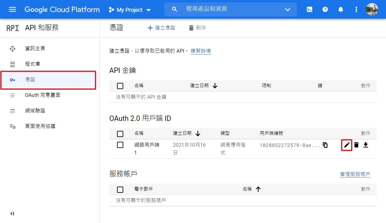Image resolution: width=386 pixels, height=223 pixels.
Task: Click the 網域驗證 checkbox icon
Action: (x=12, y=111)
